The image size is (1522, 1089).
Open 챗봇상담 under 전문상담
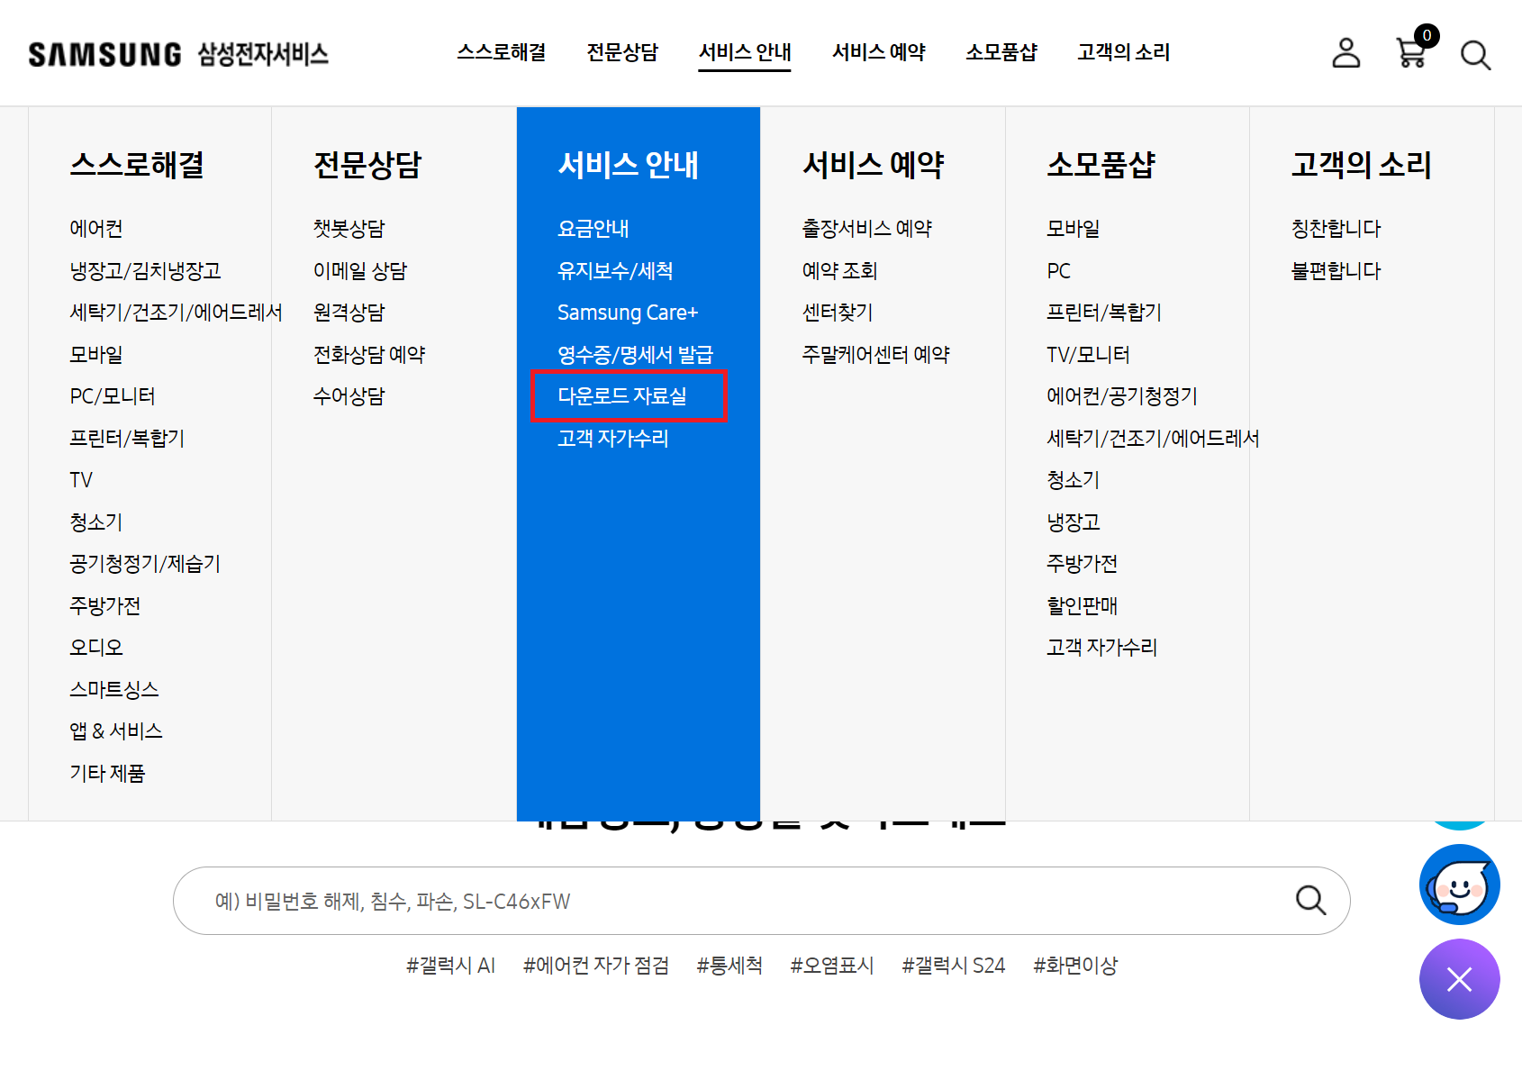349,228
